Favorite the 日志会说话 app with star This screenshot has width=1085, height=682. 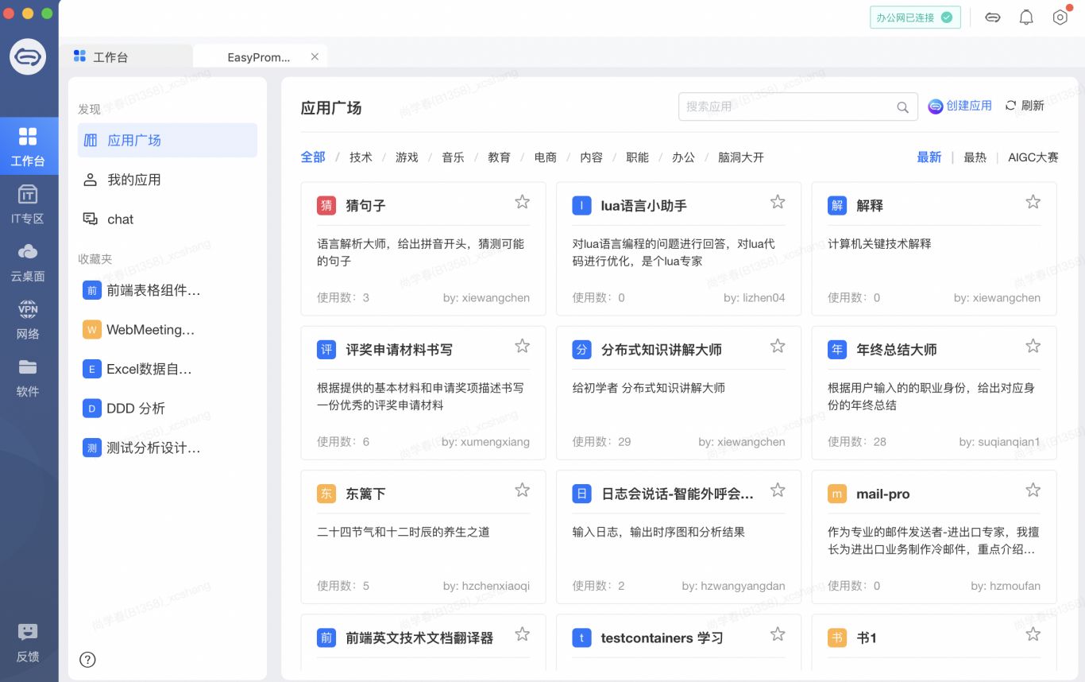778,490
